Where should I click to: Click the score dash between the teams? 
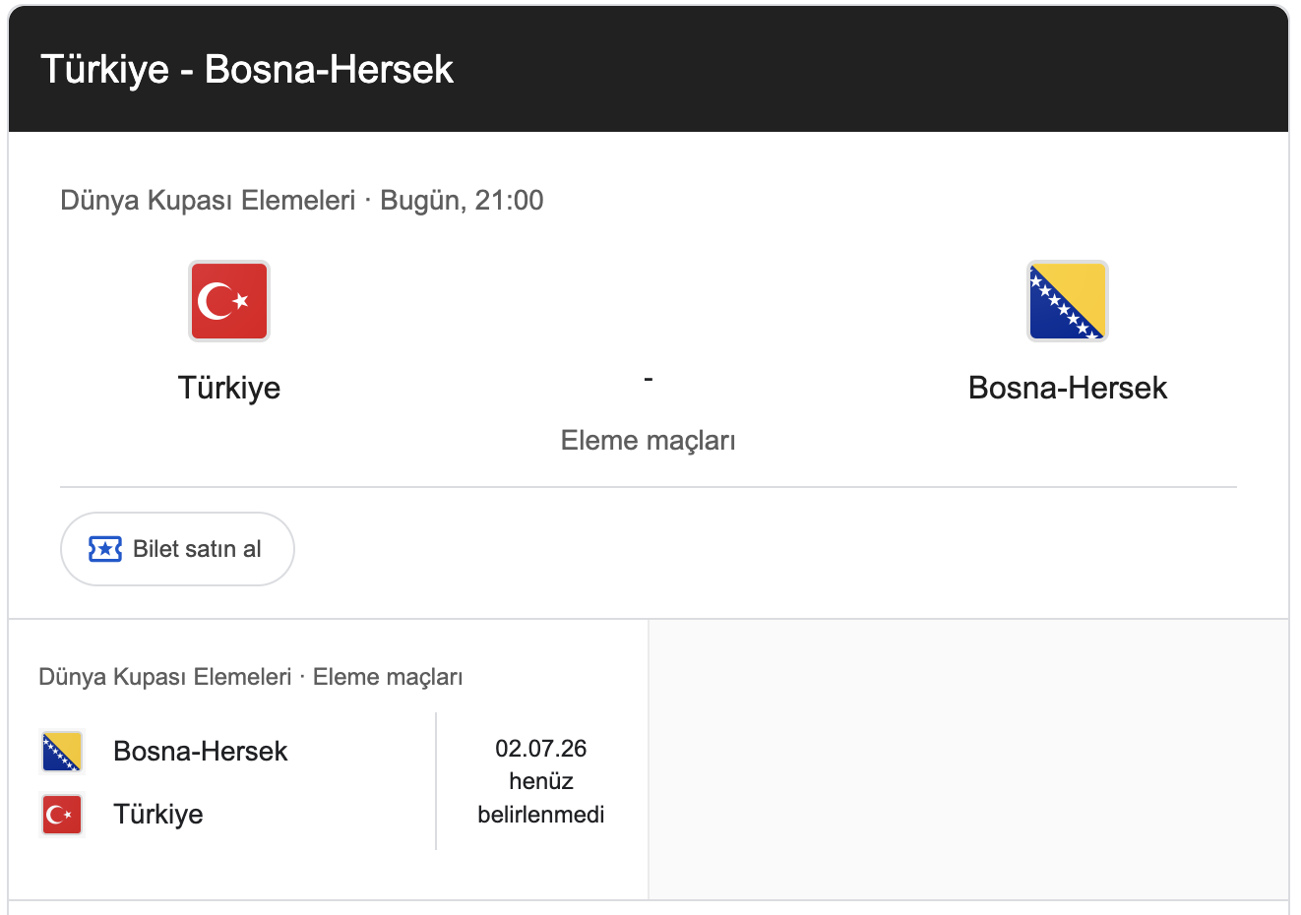click(649, 378)
